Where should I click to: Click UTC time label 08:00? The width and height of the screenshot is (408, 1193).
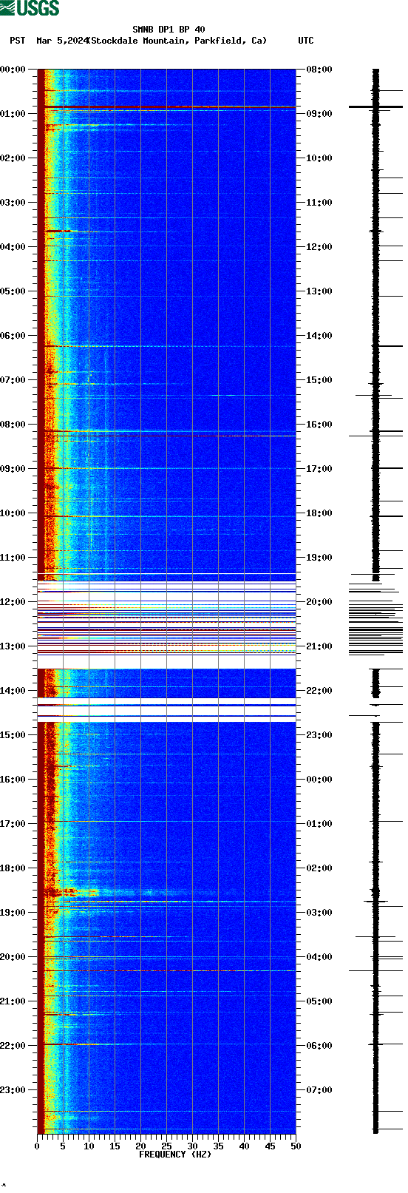[319, 70]
